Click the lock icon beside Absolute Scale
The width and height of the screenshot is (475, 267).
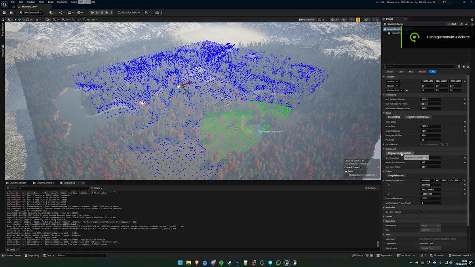[407, 90]
